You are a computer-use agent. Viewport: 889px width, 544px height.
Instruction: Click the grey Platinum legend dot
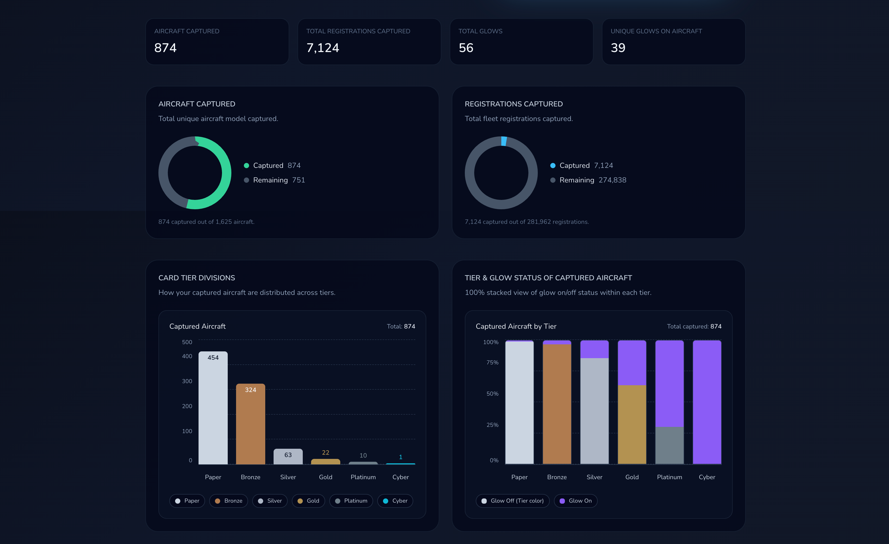(337, 501)
